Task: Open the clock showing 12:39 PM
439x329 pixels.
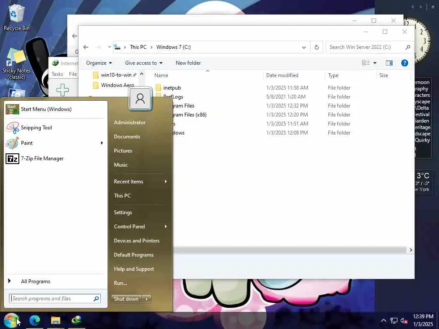Action: (x=423, y=320)
